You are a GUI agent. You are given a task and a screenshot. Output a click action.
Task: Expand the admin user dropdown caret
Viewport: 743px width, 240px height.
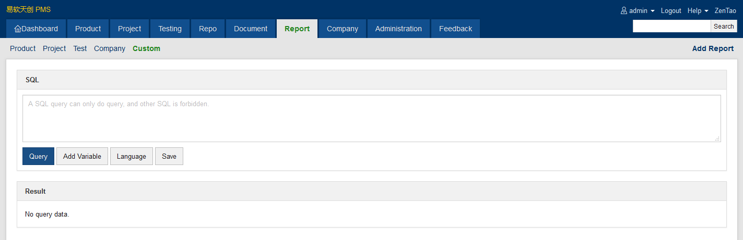(x=653, y=11)
